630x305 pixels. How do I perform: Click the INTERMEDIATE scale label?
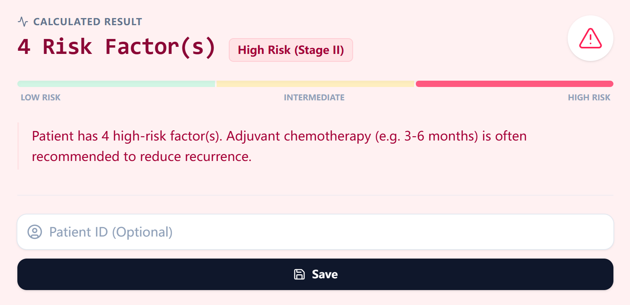(314, 98)
